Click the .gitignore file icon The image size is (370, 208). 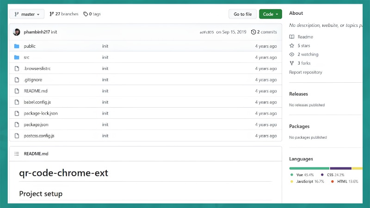[x=17, y=80]
